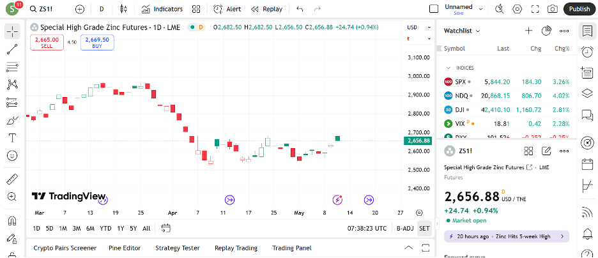Publish the chart idea
The image size is (598, 258).
[579, 9]
